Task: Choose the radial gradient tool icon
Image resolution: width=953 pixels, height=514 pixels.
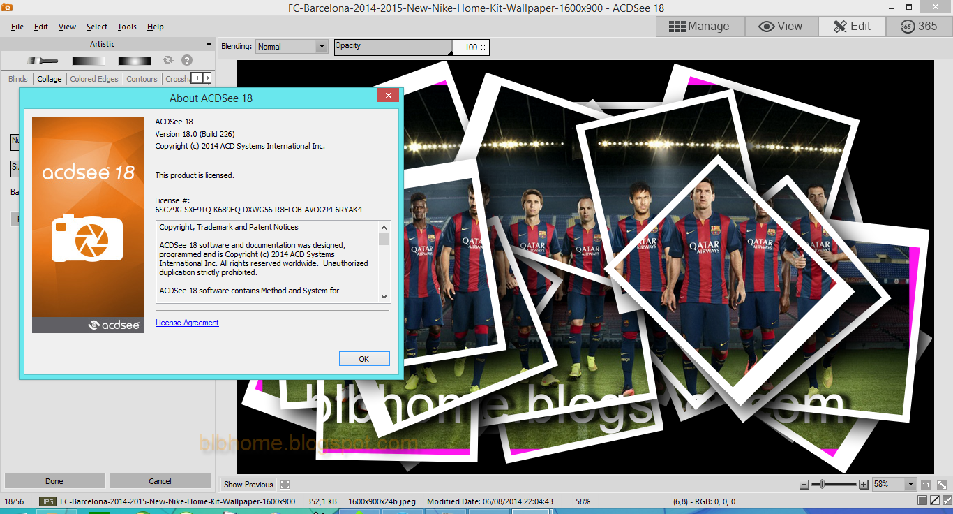Action: coord(135,61)
